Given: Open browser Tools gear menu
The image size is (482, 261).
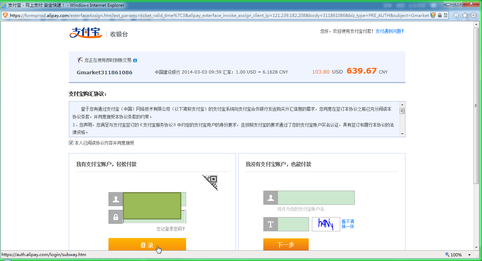Looking at the screenshot, I should point(473,16).
